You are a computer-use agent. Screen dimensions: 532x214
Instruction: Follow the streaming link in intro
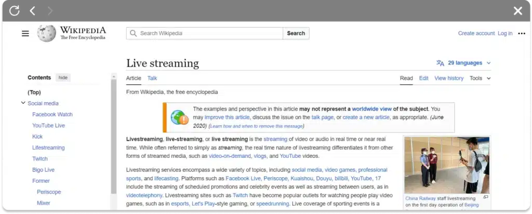click(x=275, y=139)
